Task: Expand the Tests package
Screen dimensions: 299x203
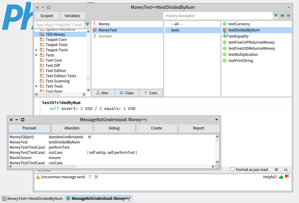Action: pos(36,55)
